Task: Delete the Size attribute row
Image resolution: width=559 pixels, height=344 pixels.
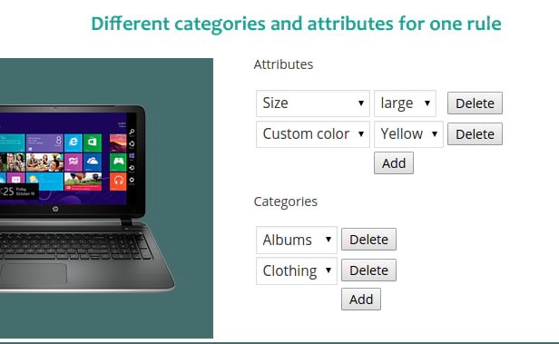Action: click(x=475, y=103)
